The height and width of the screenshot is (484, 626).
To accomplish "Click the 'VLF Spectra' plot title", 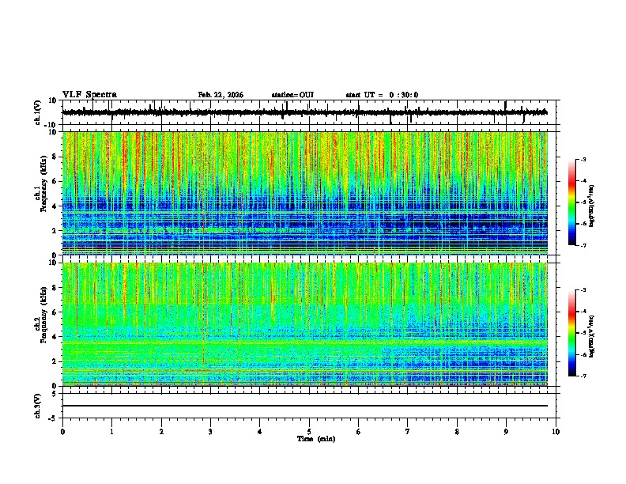I will (89, 95).
